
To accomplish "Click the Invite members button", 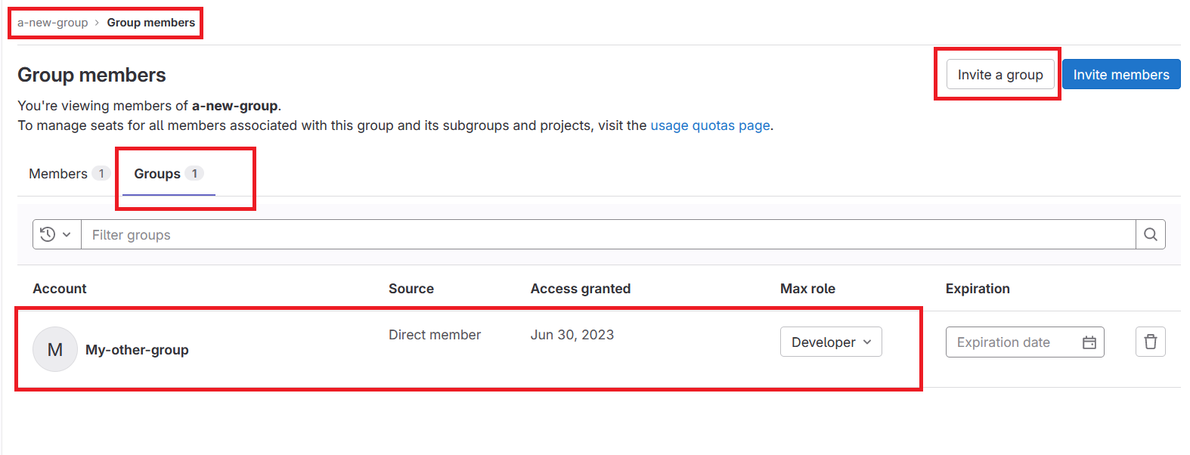I will (x=1120, y=74).
